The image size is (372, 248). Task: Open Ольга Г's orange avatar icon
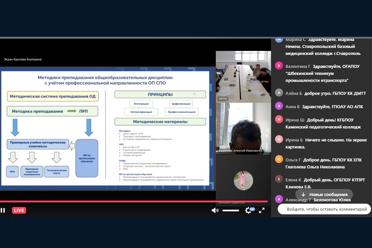[x=279, y=159]
